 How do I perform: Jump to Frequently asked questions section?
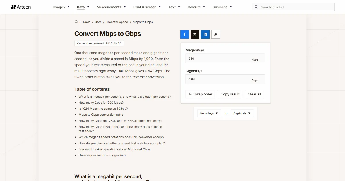pyautogui.click(x=114, y=149)
